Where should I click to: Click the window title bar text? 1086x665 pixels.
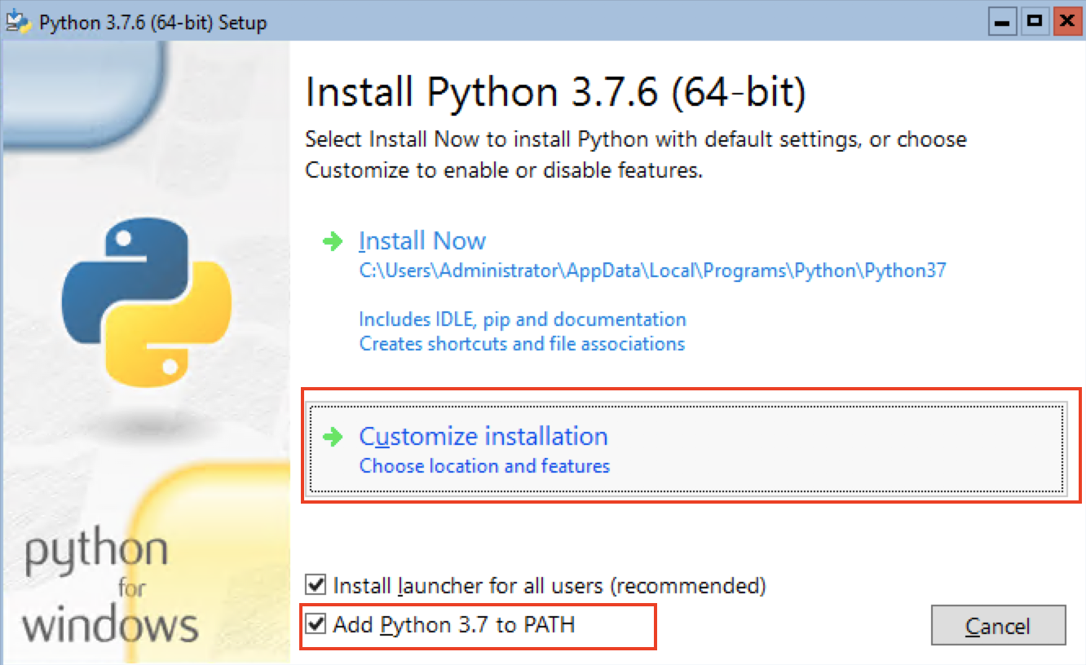pos(153,22)
